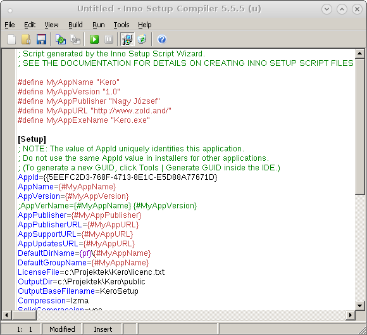Click the AppPublisher={#MyAppPublisher} line

80,215
